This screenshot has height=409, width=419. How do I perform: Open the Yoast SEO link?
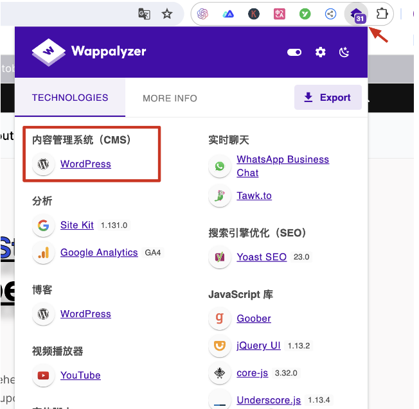click(x=262, y=257)
